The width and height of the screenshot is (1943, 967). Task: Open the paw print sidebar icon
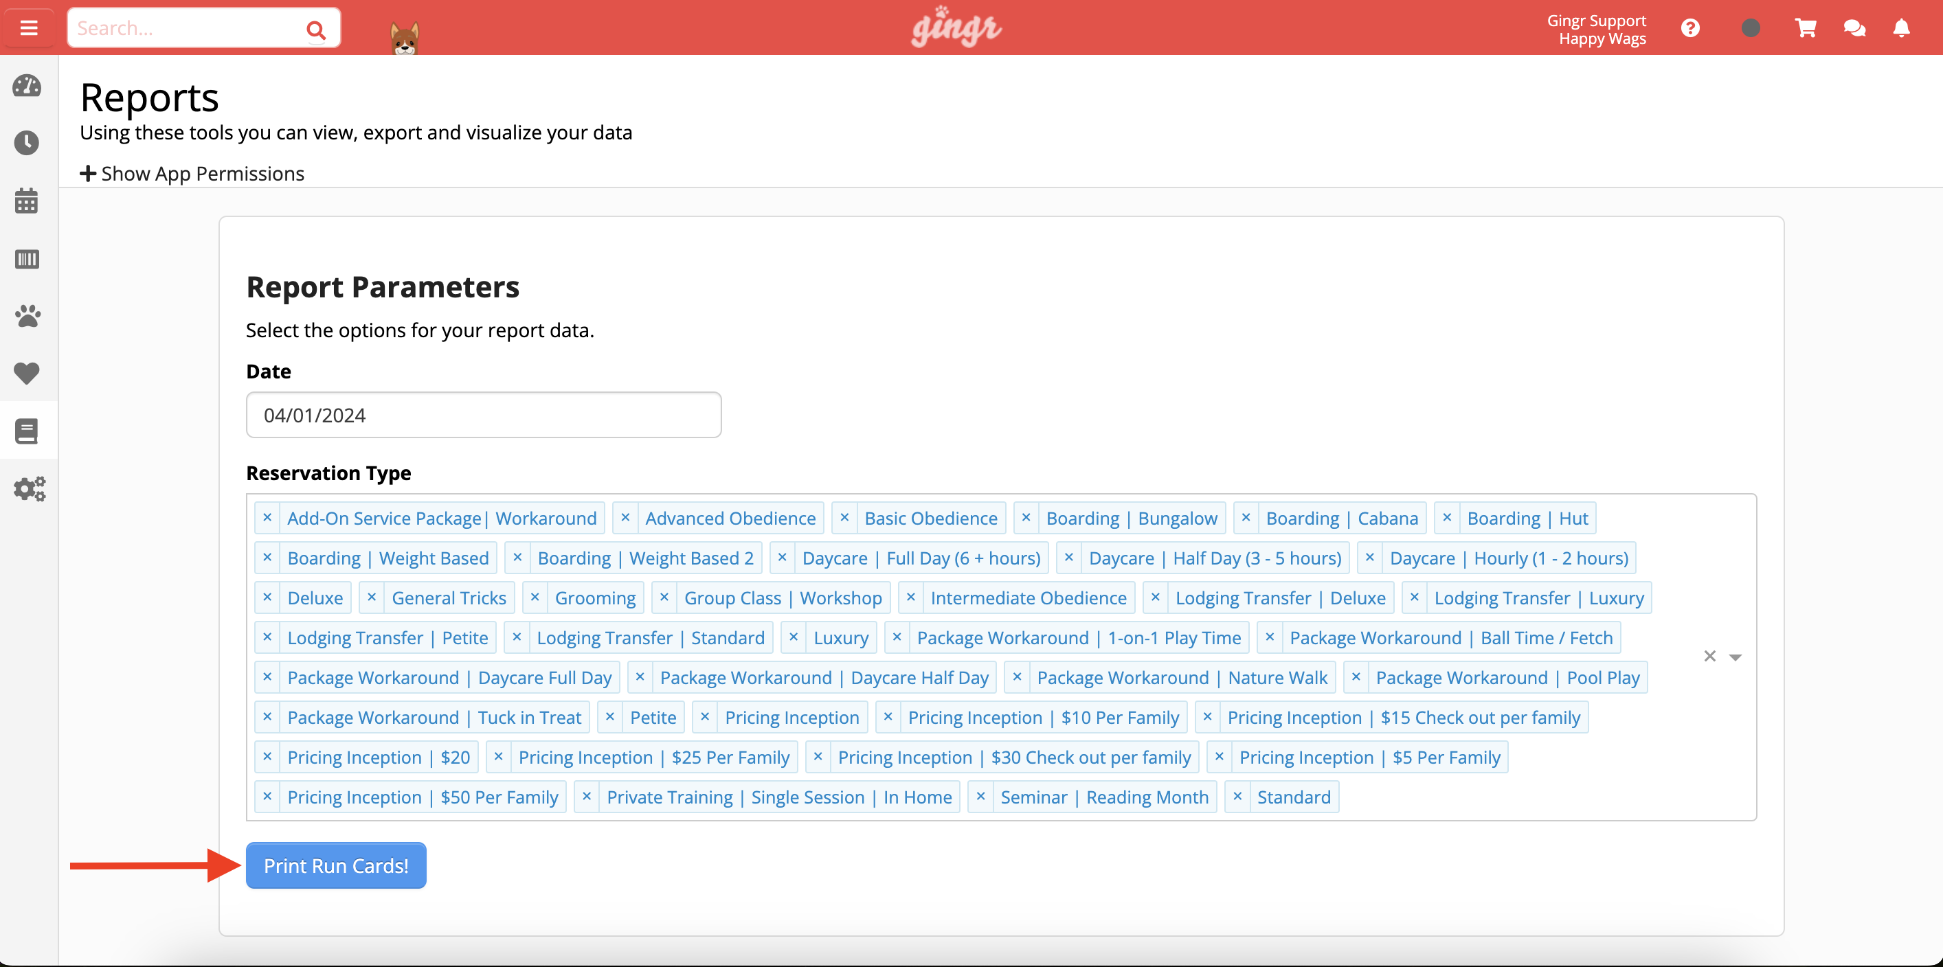tap(27, 316)
